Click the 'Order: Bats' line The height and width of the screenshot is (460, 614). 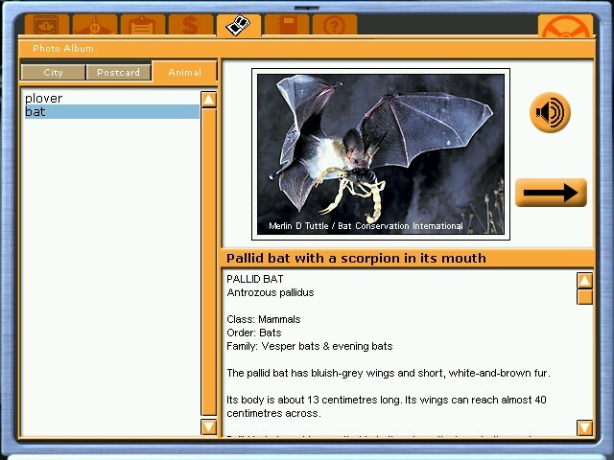click(253, 333)
